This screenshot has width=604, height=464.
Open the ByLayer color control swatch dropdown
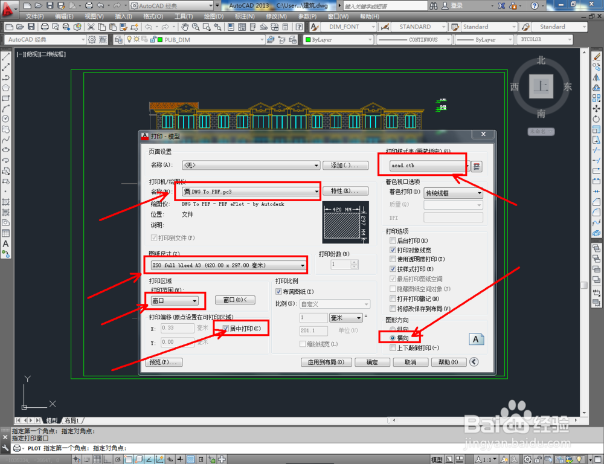[339, 40]
